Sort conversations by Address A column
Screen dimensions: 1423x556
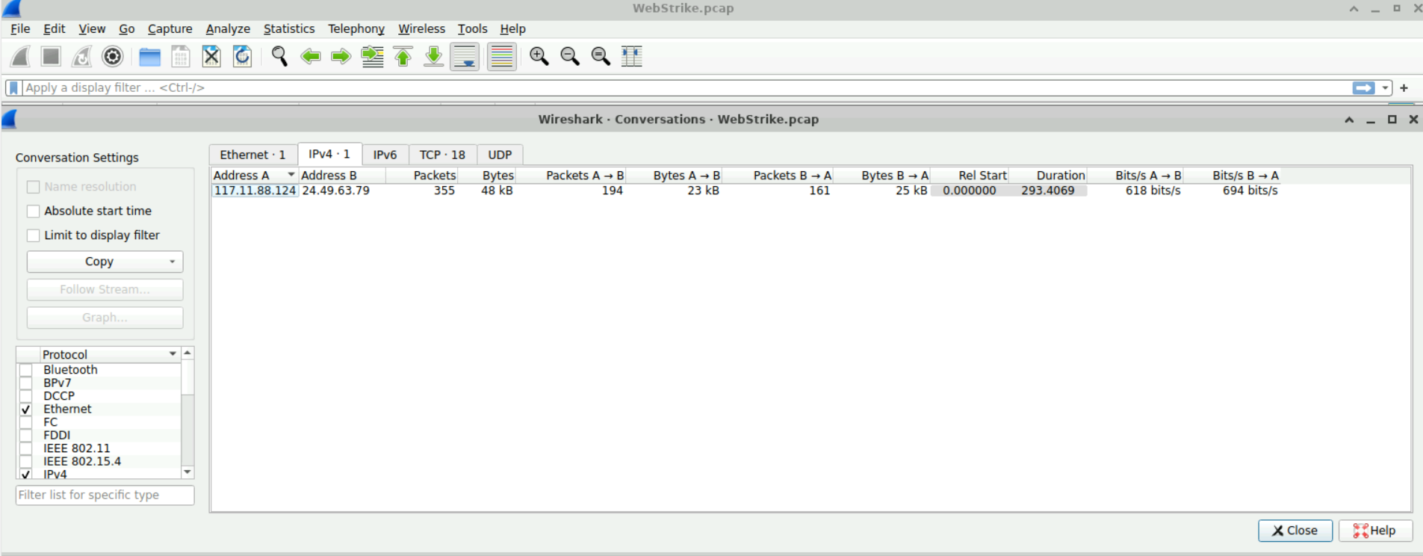pyautogui.click(x=254, y=176)
